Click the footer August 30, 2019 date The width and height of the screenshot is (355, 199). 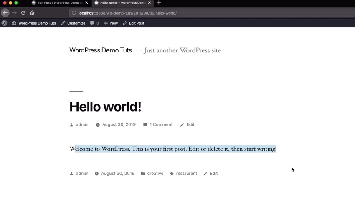pos(118,173)
